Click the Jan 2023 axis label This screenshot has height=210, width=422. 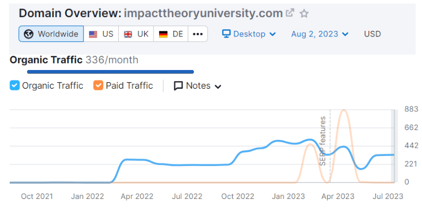[x=288, y=196]
